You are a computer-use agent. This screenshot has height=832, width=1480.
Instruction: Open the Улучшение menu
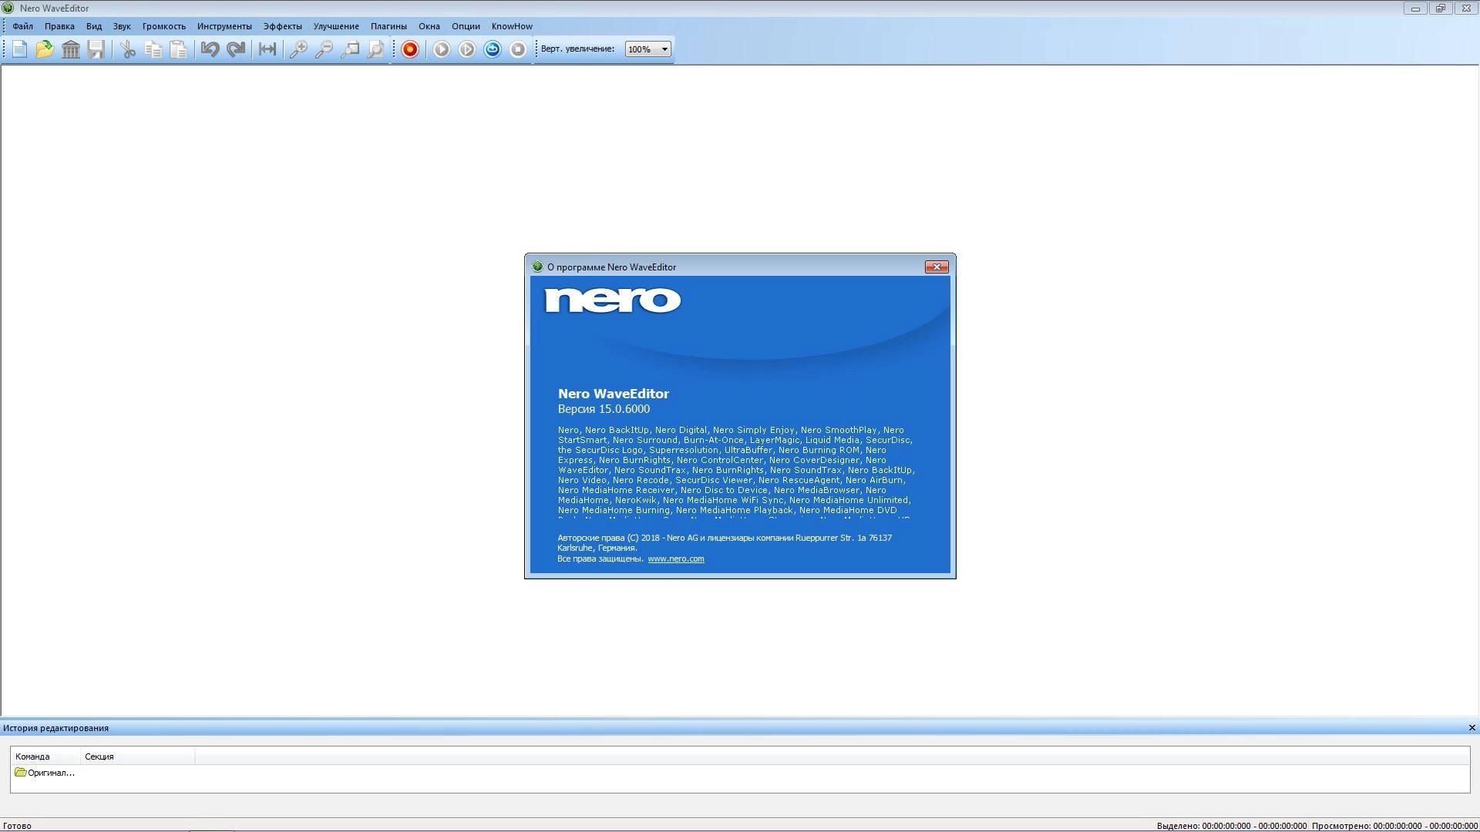pyautogui.click(x=336, y=26)
